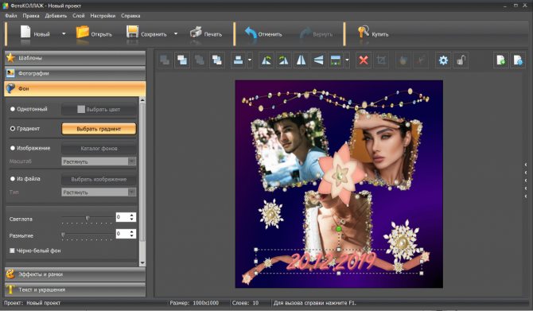Click the green rotation handle on canvas
The width and height of the screenshot is (533, 311).
(x=339, y=229)
